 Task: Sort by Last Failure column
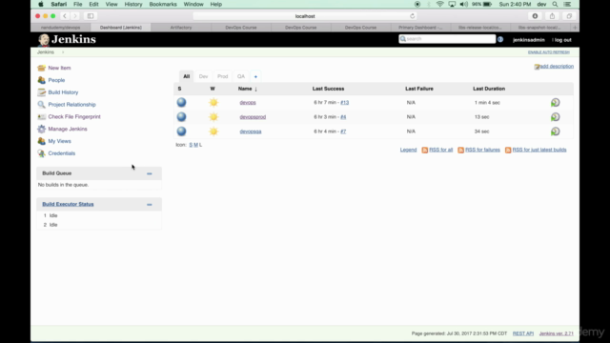tap(419, 89)
